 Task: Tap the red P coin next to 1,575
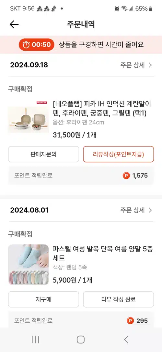pyautogui.click(x=126, y=176)
